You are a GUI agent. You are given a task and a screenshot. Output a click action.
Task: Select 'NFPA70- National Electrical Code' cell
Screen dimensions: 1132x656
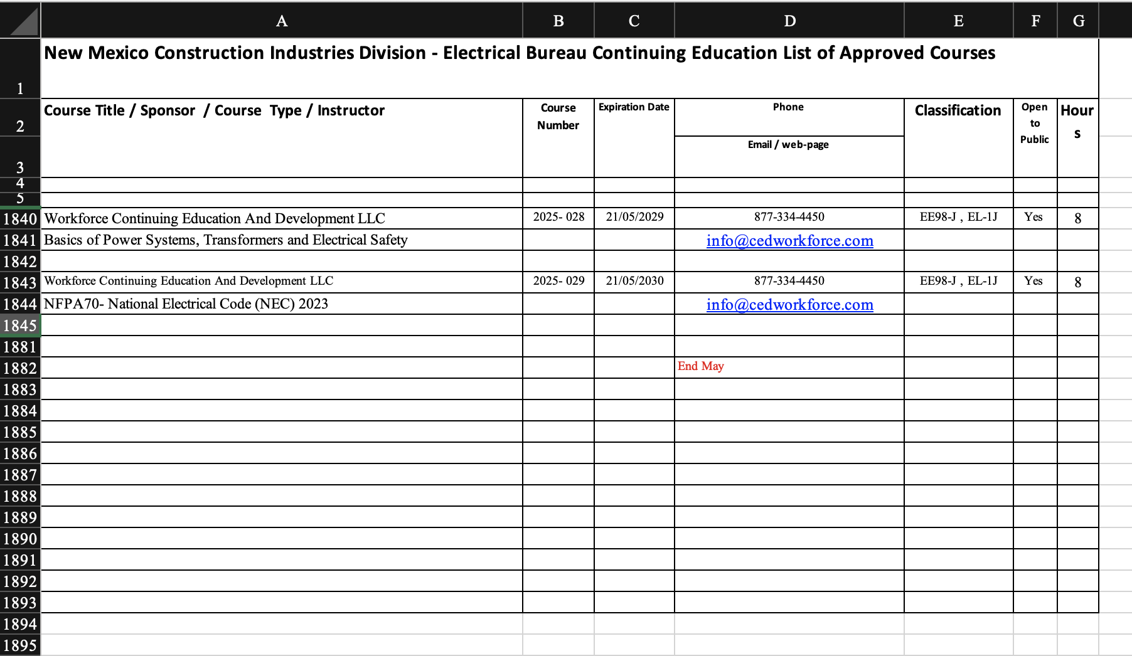click(x=282, y=304)
